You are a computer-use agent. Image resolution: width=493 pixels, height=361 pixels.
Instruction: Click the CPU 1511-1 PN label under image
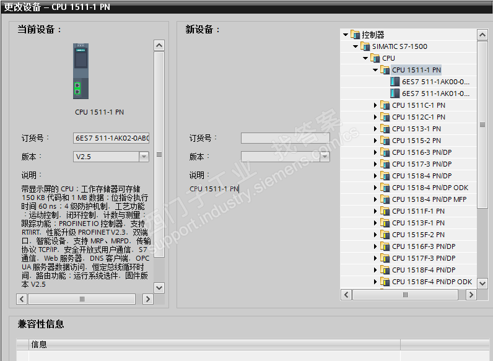[99, 112]
